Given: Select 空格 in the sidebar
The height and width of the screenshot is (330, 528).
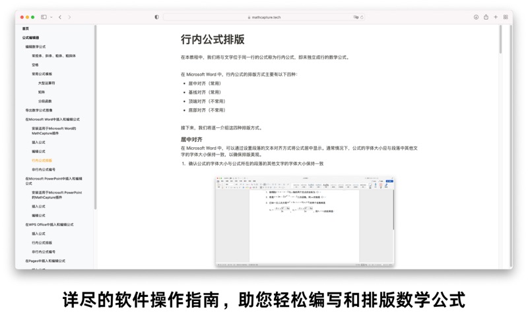Looking at the screenshot, I should point(35,65).
